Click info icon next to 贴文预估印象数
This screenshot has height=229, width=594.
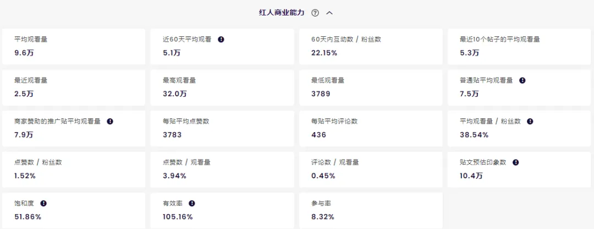(515, 162)
